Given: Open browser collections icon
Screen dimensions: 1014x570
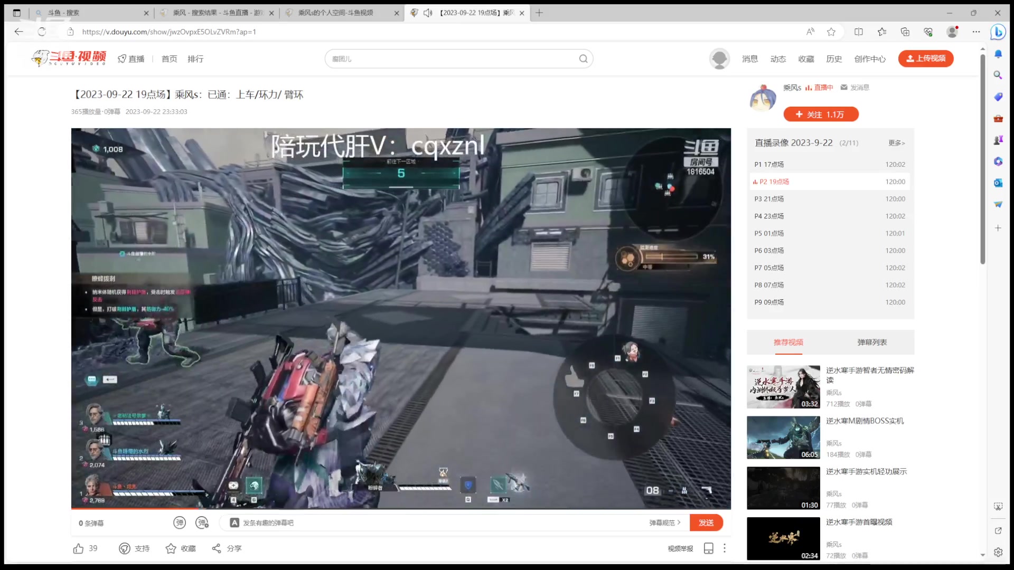Looking at the screenshot, I should click(x=905, y=32).
